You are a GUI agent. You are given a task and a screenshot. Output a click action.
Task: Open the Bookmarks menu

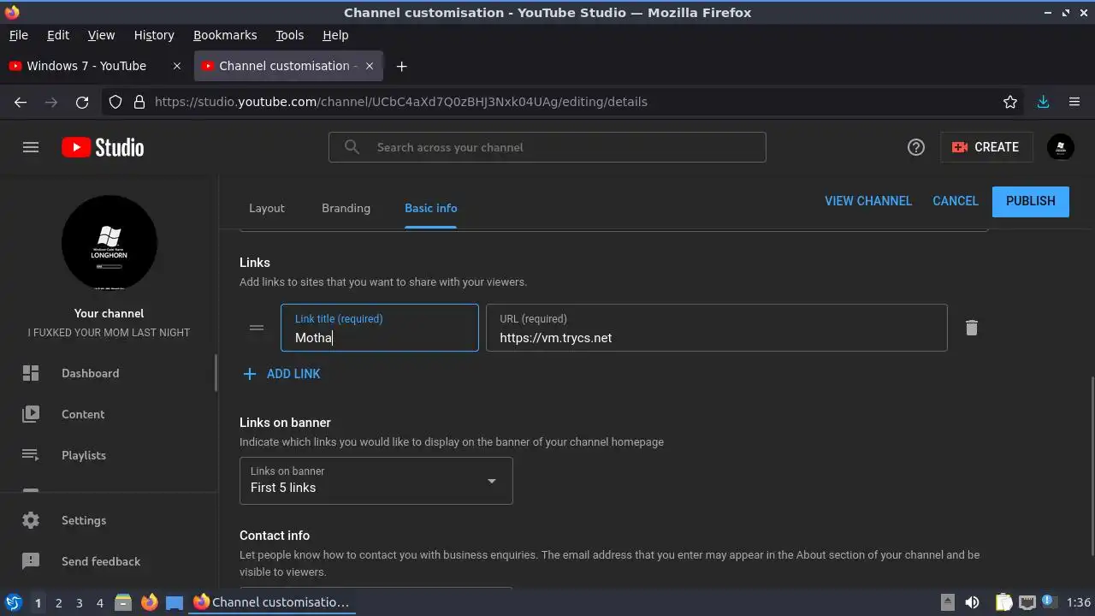(x=225, y=35)
